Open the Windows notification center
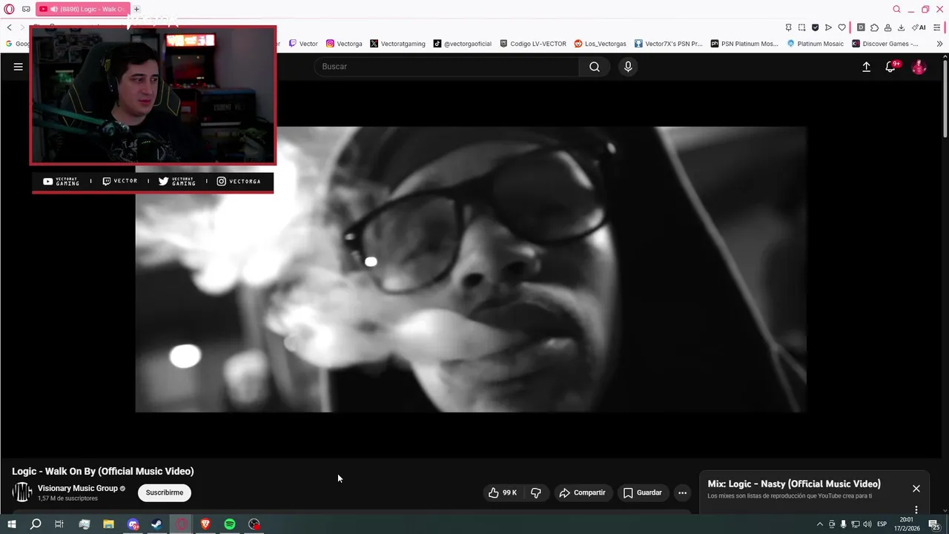Screen dimensions: 949x534 [936, 524]
